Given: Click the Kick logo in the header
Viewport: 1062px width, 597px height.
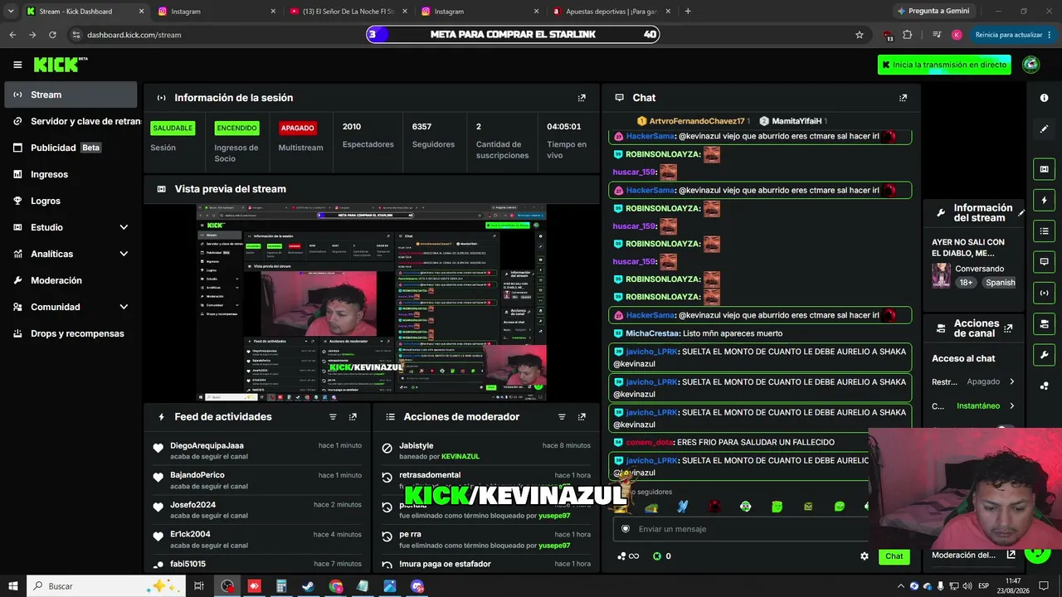Looking at the screenshot, I should (60, 65).
